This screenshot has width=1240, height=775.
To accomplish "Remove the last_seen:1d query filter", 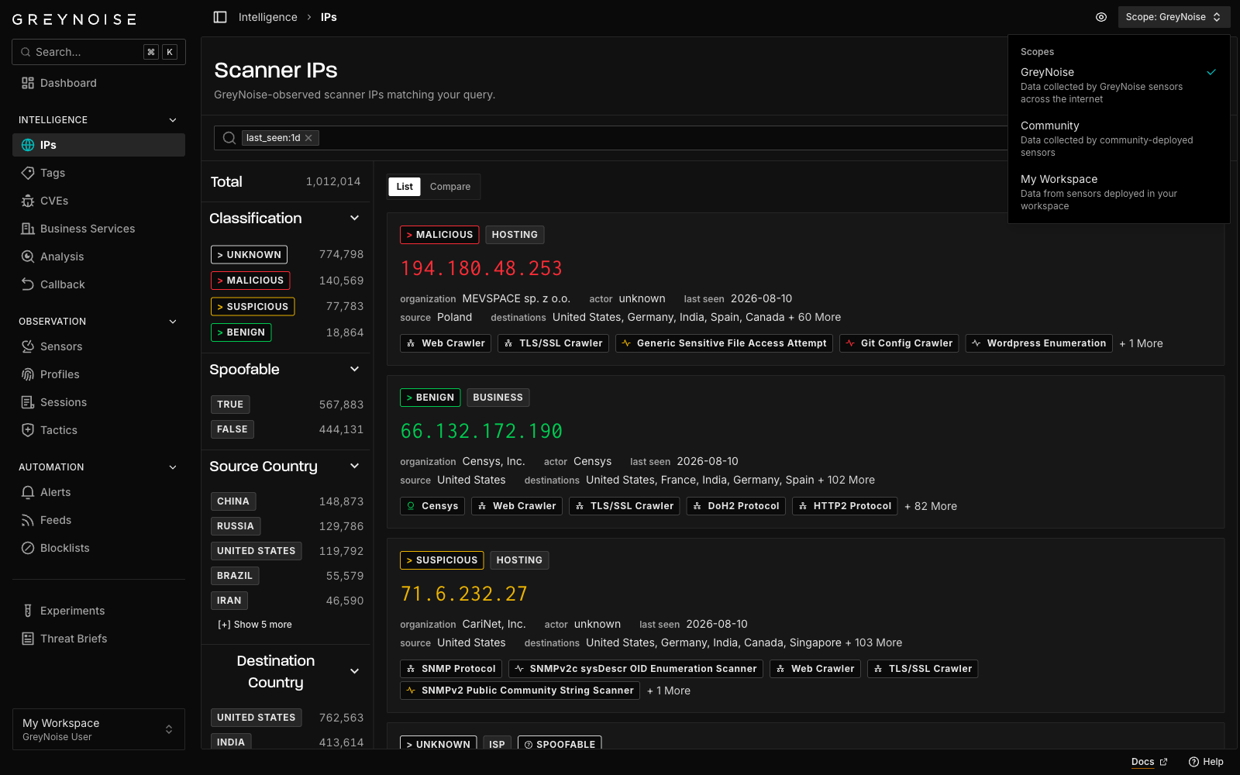I will click(x=308, y=138).
